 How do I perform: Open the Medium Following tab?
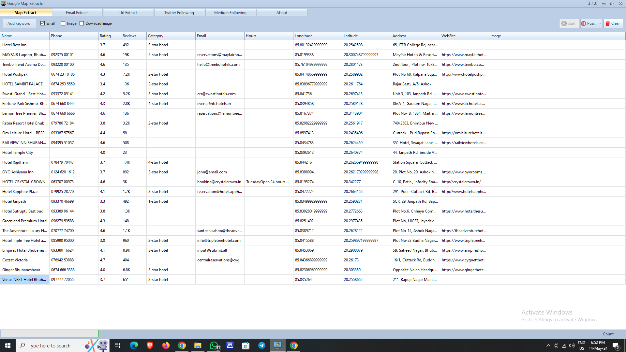tap(231, 12)
